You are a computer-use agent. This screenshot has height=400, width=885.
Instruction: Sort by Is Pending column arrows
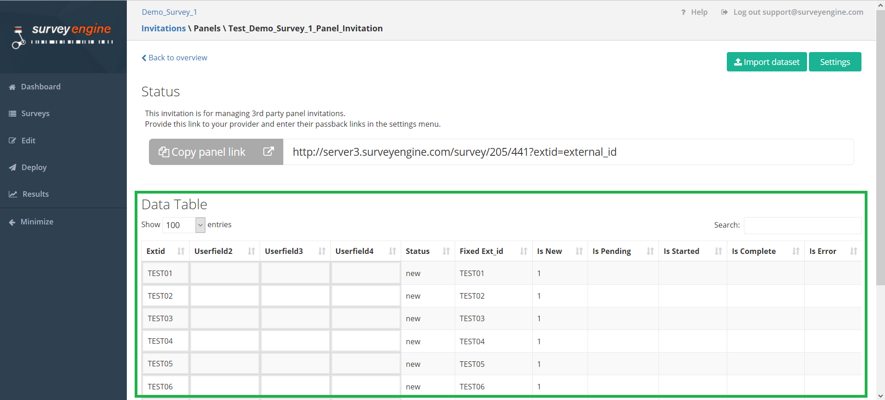[x=650, y=251]
